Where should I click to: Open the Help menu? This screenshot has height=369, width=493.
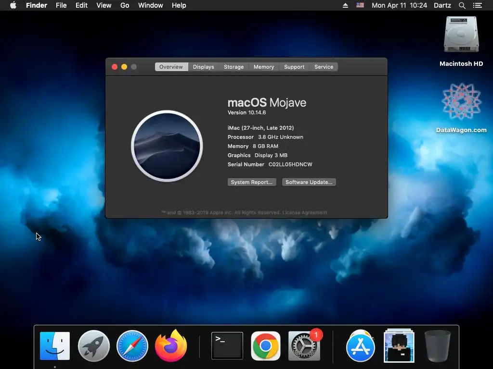pyautogui.click(x=179, y=5)
